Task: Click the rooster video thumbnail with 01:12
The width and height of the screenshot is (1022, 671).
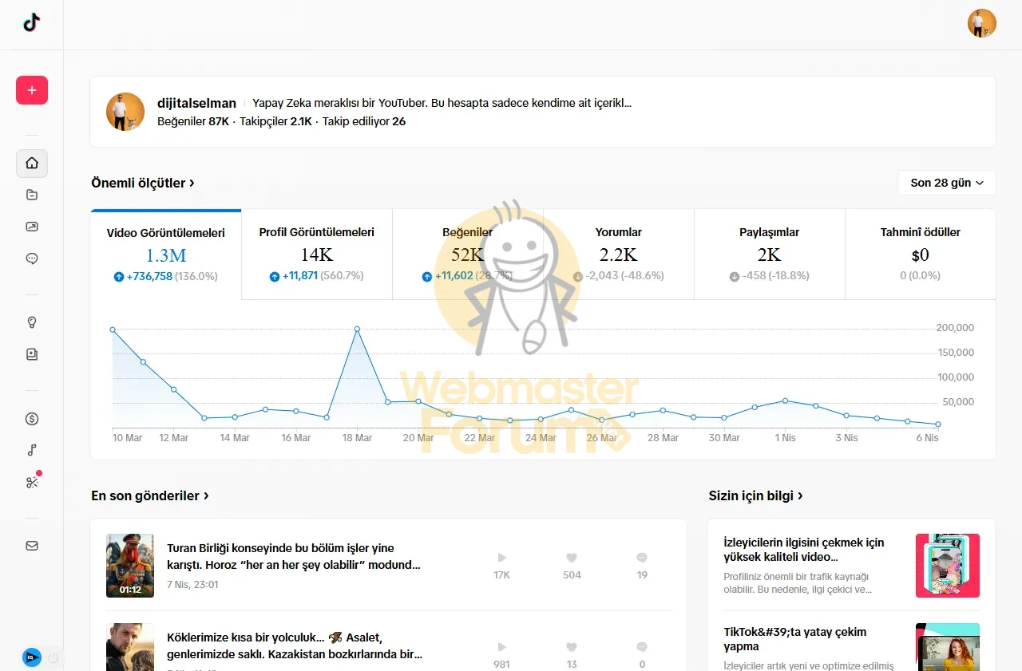Action: click(130, 566)
